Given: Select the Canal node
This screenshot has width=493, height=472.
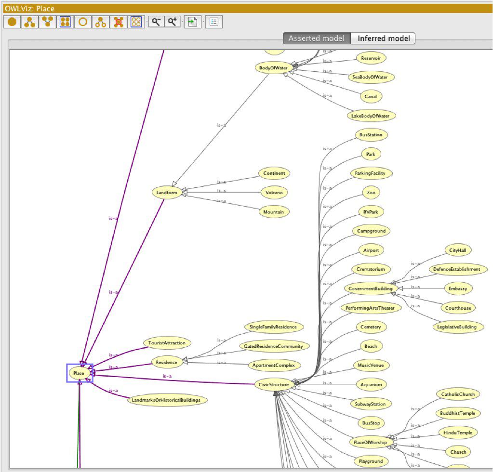Looking at the screenshot, I should click(371, 96).
